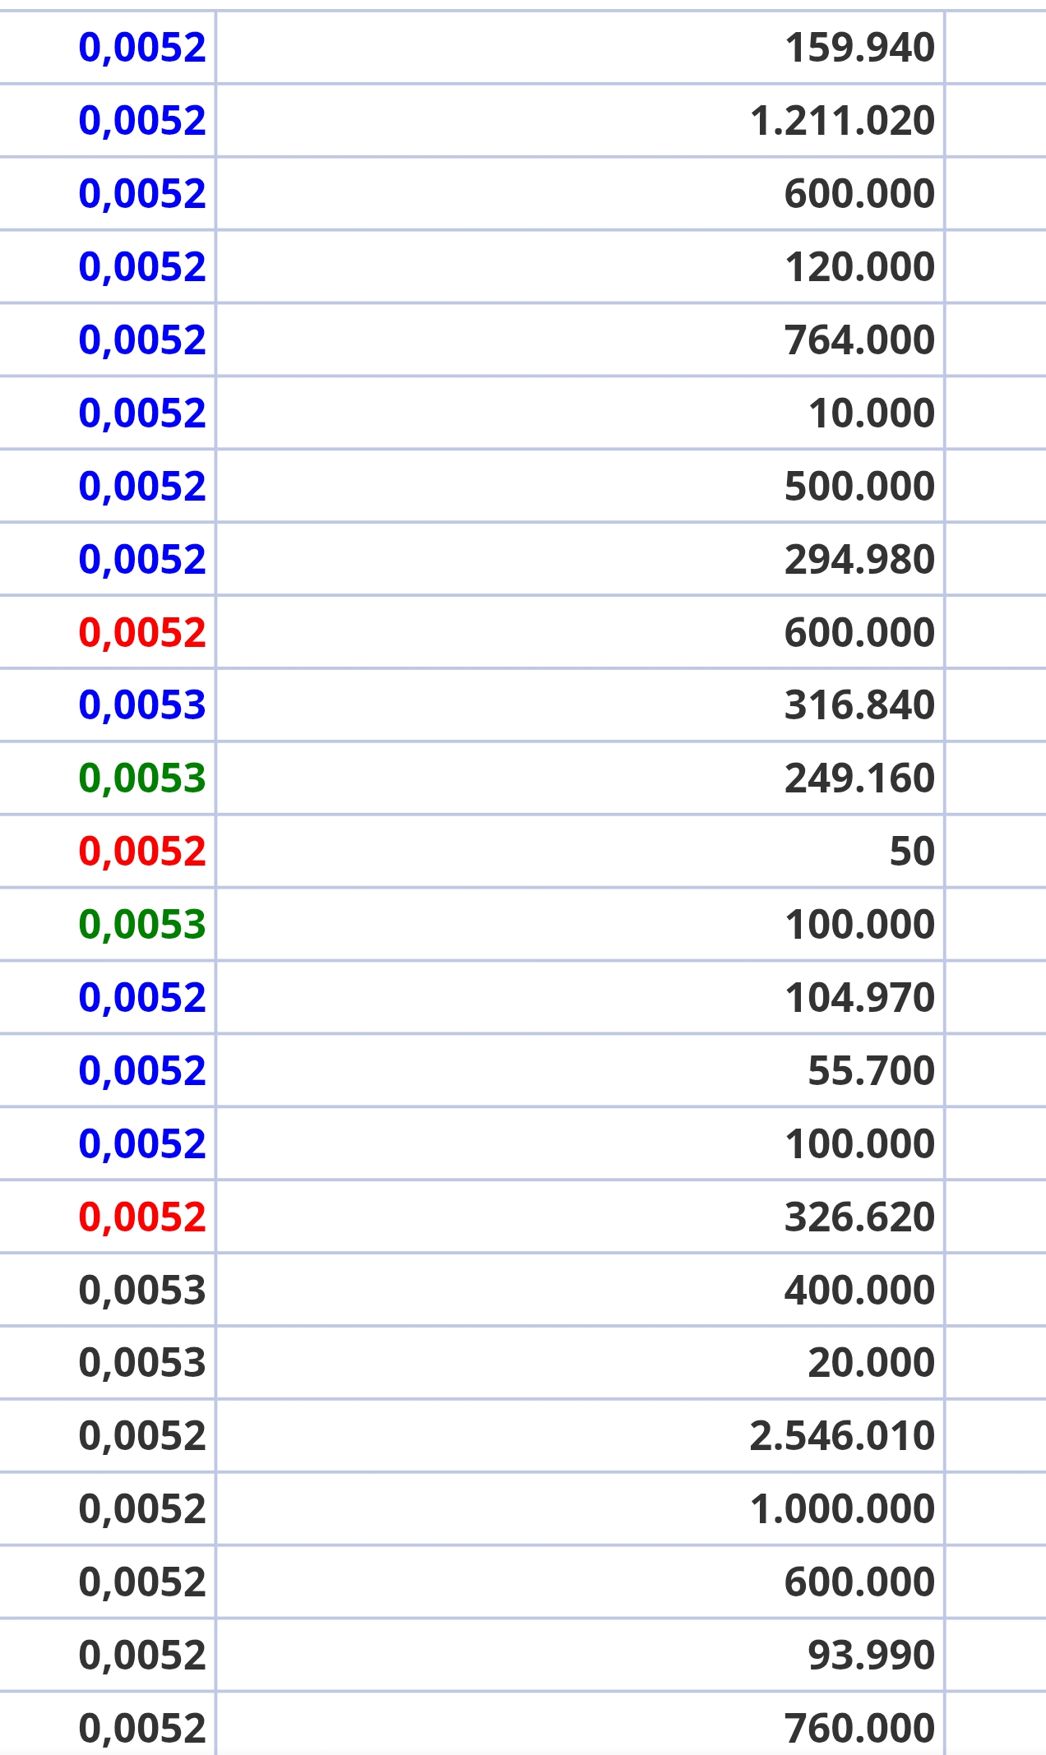
Task: Click the 294.980 volume cell
Action: (x=859, y=560)
